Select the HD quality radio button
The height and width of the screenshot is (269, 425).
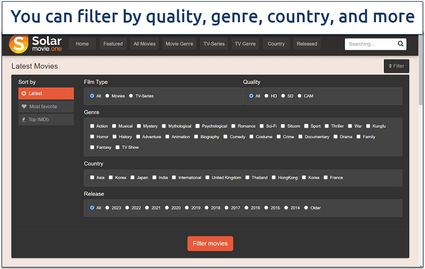coord(266,96)
